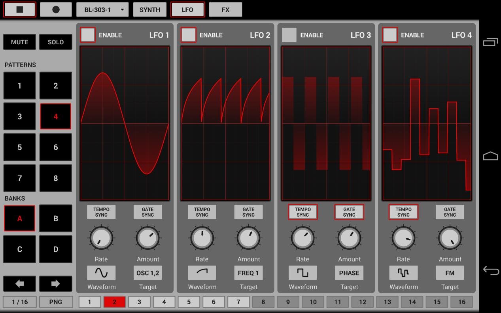Switch to the SYNTH tab
501x313 pixels.
150,10
